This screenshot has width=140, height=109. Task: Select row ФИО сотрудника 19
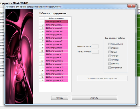[x=56, y=80]
